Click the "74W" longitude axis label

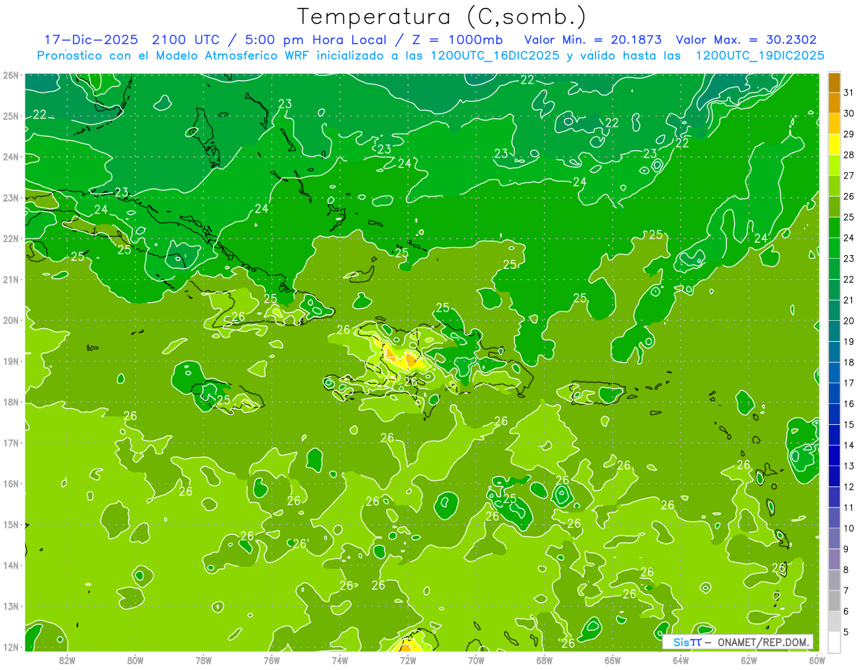point(340,660)
